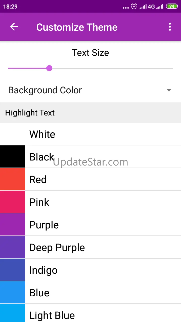Tap the Customize Theme title
Image resolution: width=181 pixels, height=322 pixels.
77,27
